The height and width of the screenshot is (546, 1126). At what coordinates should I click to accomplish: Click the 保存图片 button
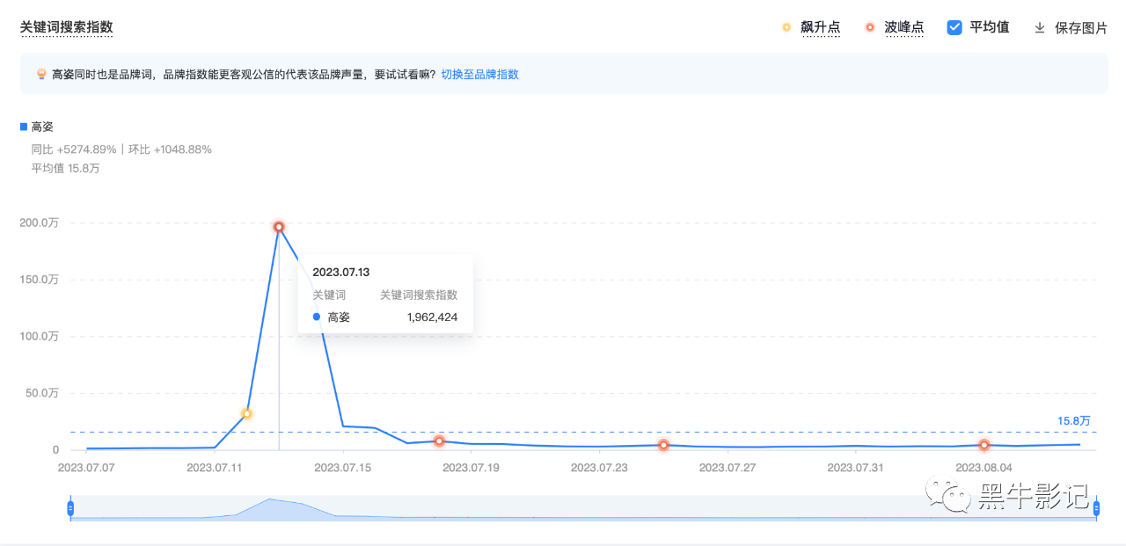pyautogui.click(x=1081, y=27)
